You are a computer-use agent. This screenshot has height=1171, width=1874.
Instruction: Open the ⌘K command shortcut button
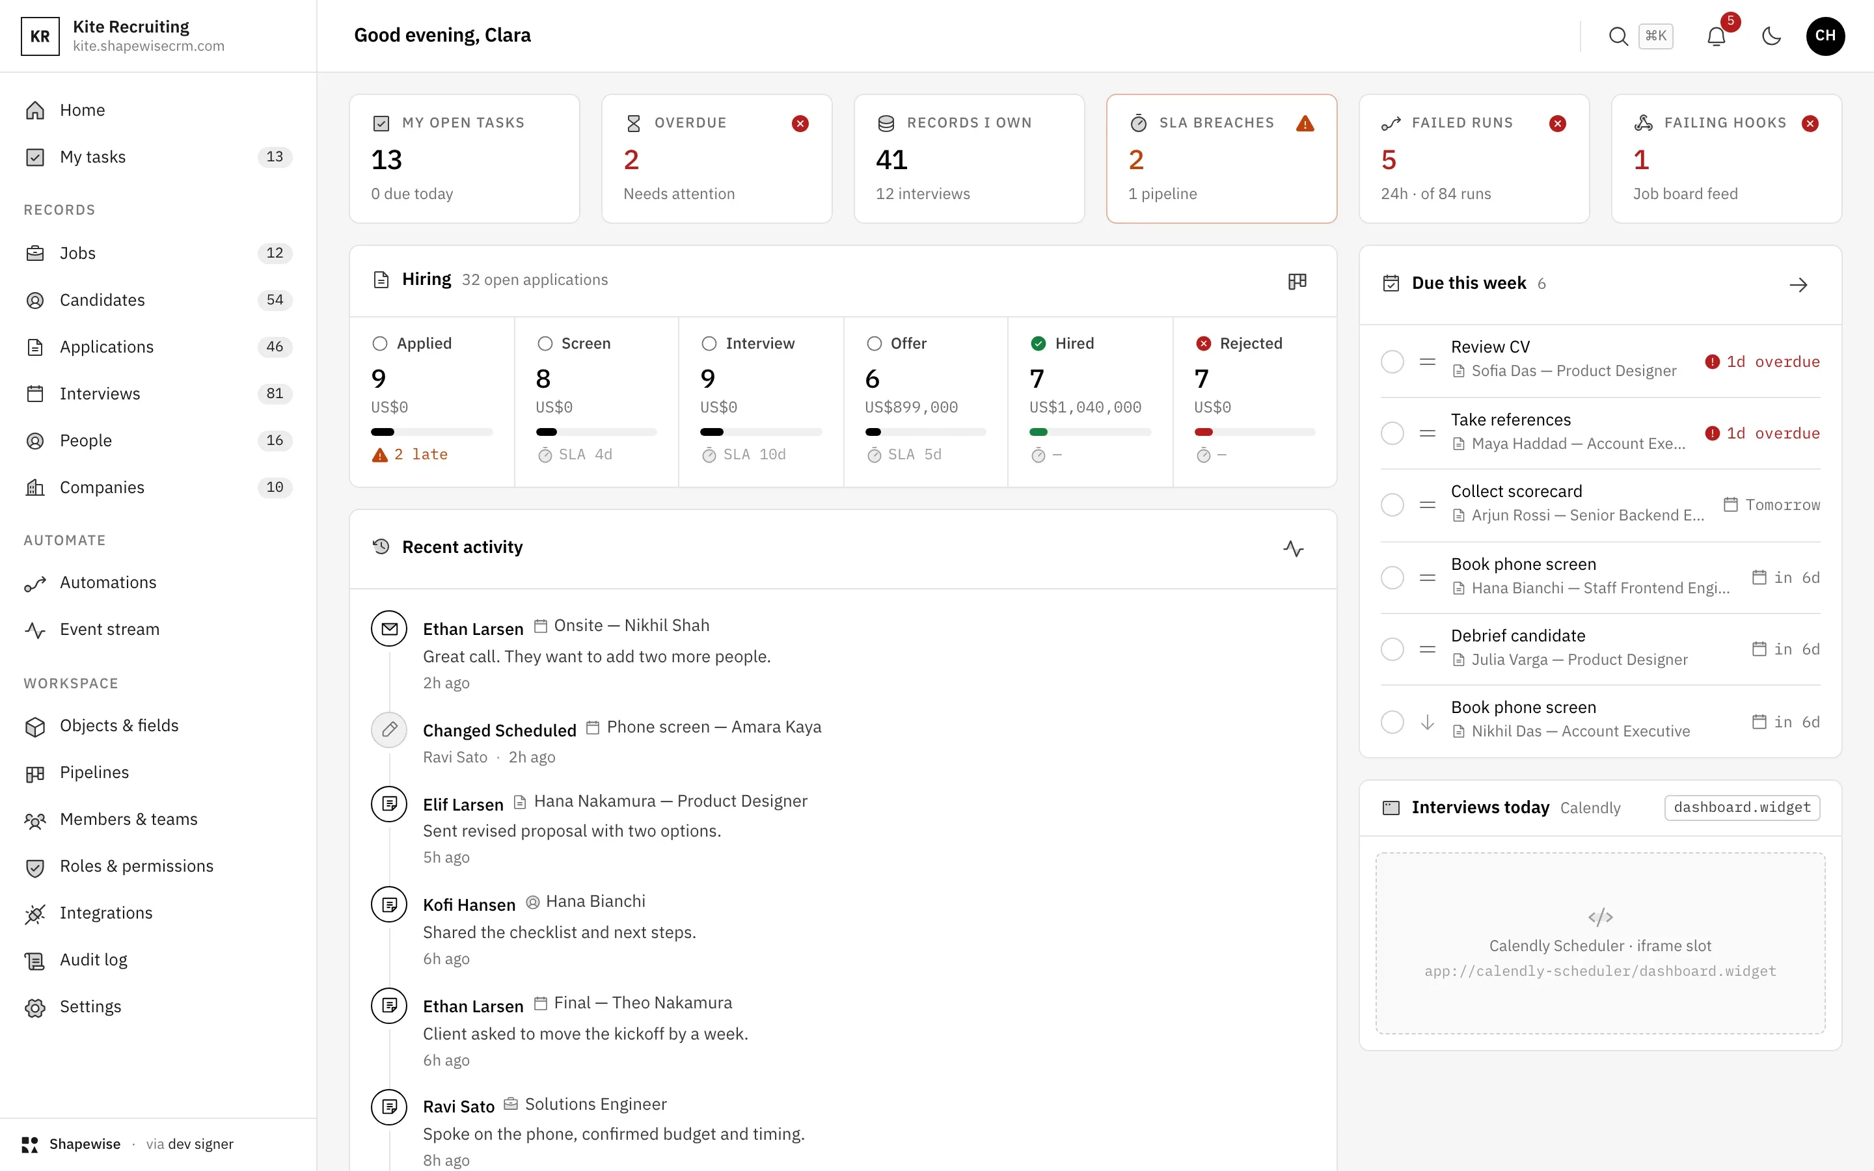coord(1655,36)
